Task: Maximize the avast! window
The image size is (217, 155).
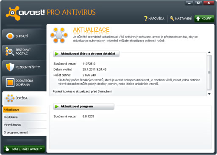Action: tap(198, 3)
